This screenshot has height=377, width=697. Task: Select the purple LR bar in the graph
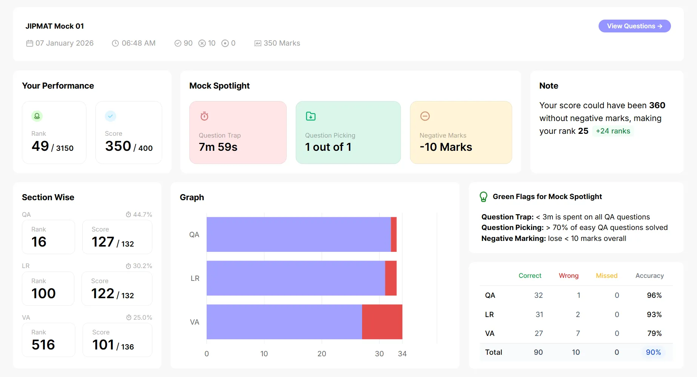[x=296, y=278]
